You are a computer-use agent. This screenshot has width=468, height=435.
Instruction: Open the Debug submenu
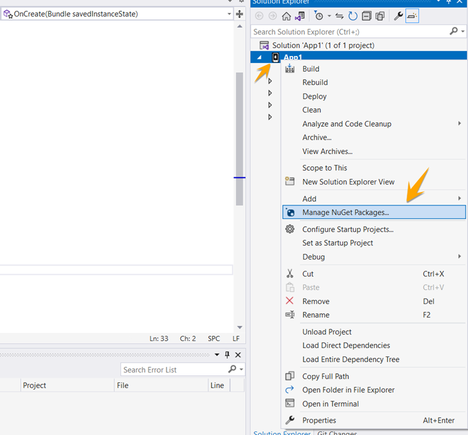coord(374,256)
